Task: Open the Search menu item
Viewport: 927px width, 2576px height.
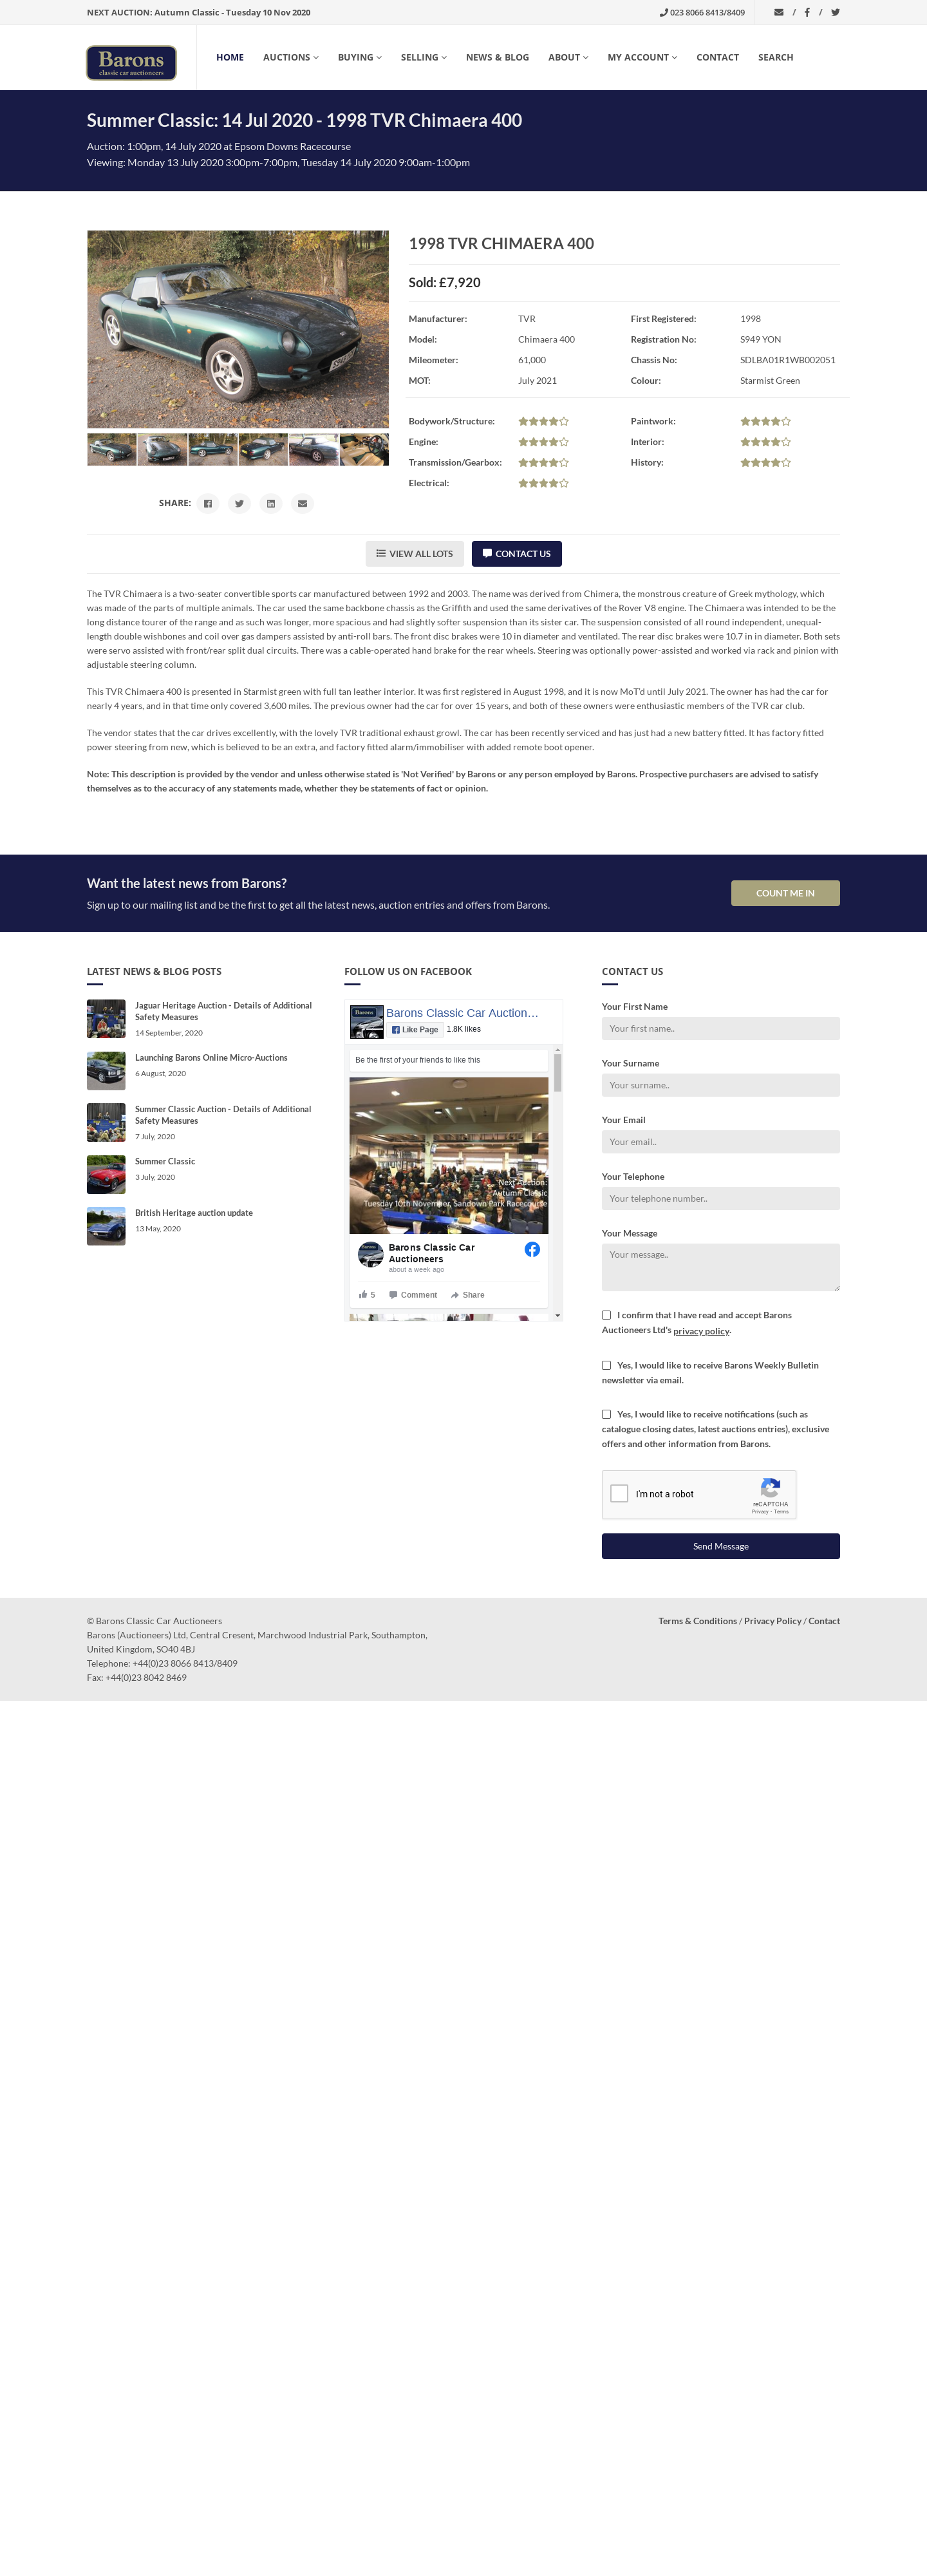Action: pos(775,57)
